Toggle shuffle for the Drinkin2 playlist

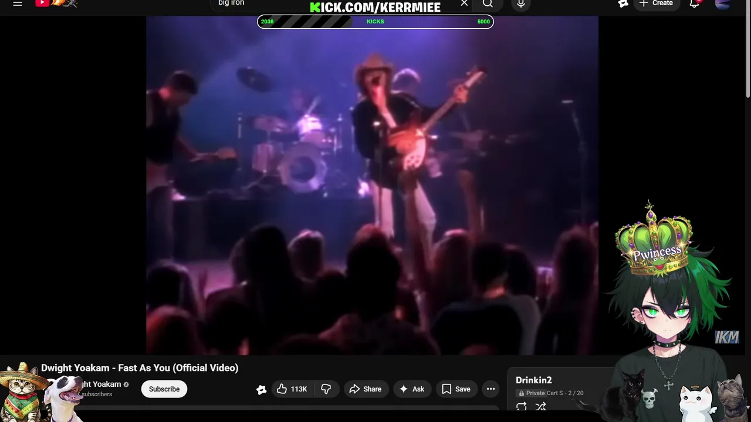coord(541,407)
